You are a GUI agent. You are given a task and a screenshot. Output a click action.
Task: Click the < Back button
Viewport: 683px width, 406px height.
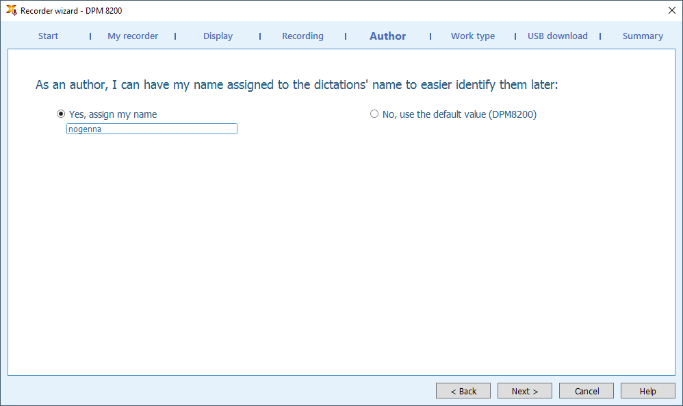pyautogui.click(x=463, y=391)
